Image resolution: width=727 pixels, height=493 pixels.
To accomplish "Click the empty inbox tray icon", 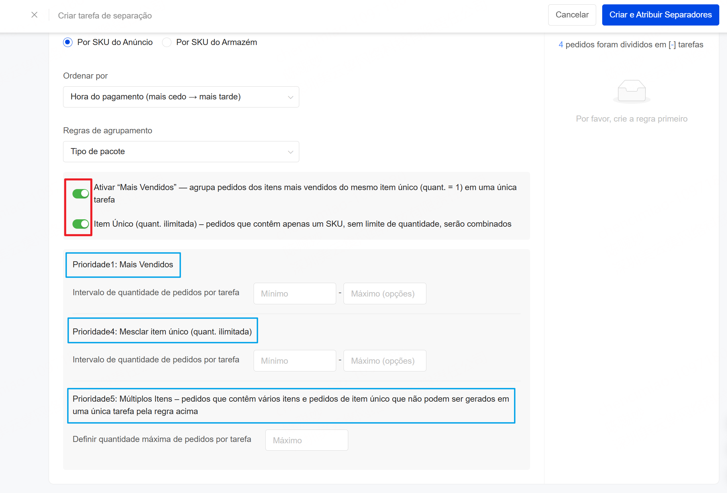I will (631, 91).
